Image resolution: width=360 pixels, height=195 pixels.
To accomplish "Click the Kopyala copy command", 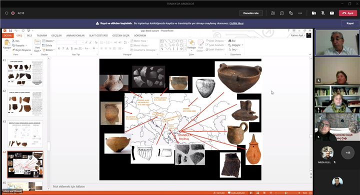I will click(19, 45).
